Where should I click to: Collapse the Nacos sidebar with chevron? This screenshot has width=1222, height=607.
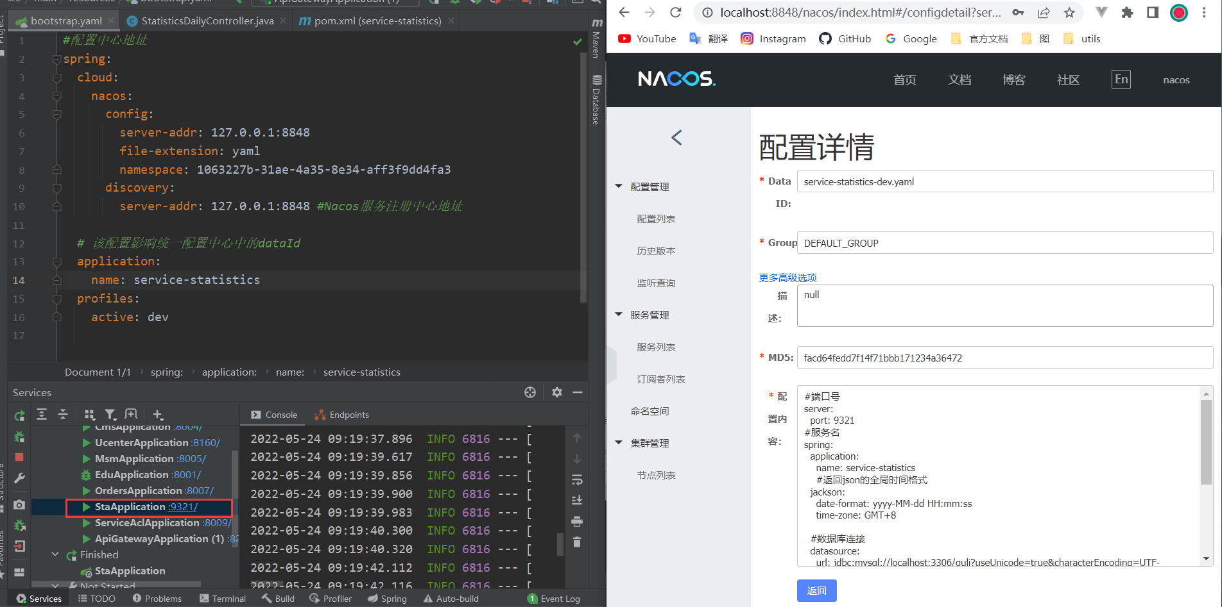[676, 137]
